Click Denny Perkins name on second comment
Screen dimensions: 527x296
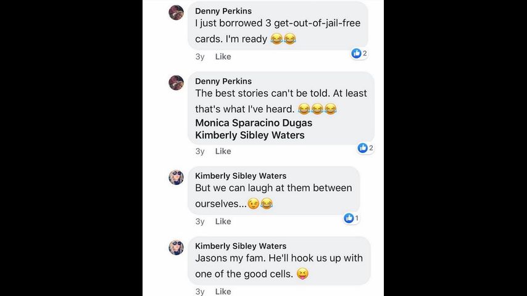pyautogui.click(x=223, y=81)
